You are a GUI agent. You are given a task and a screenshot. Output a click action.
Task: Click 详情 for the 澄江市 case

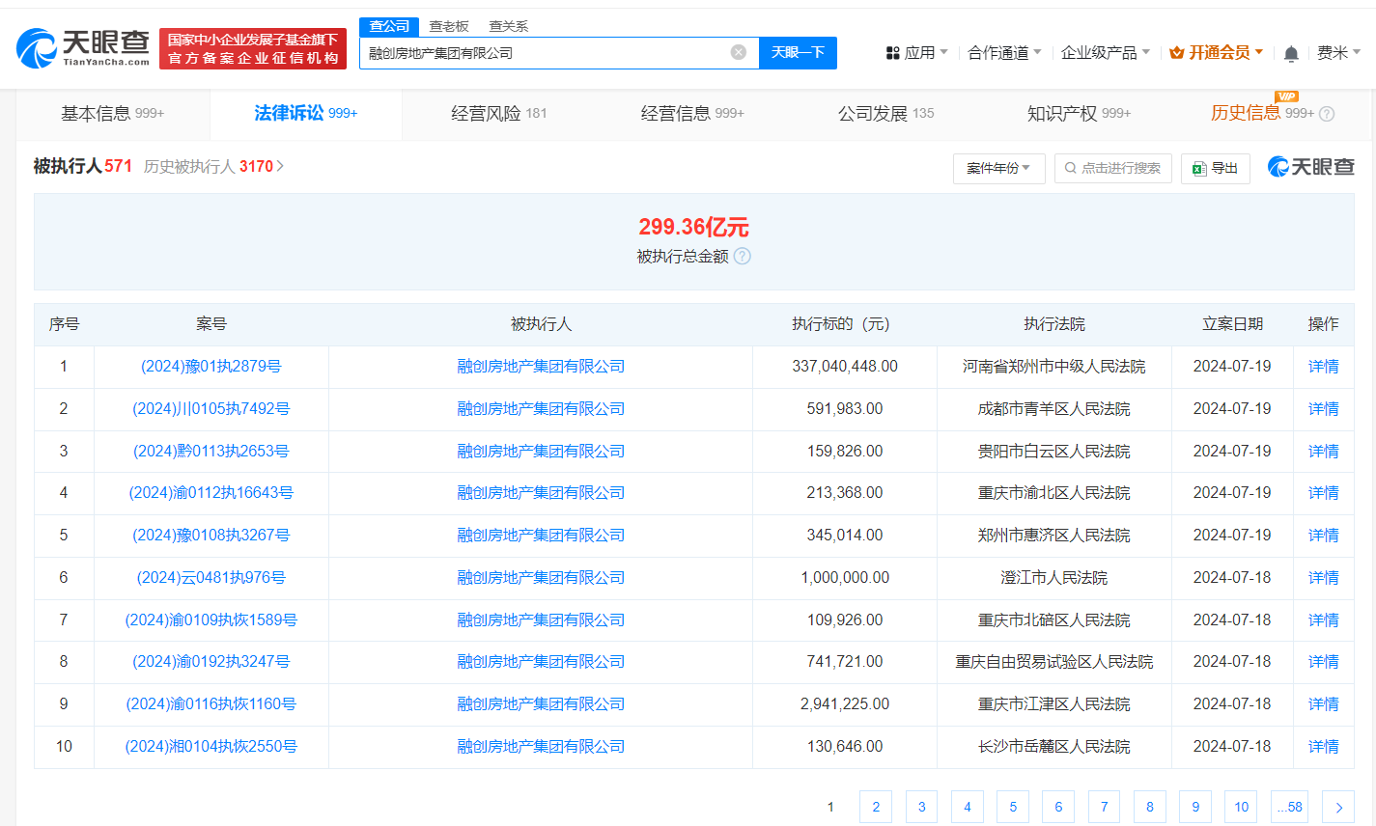click(x=1323, y=577)
